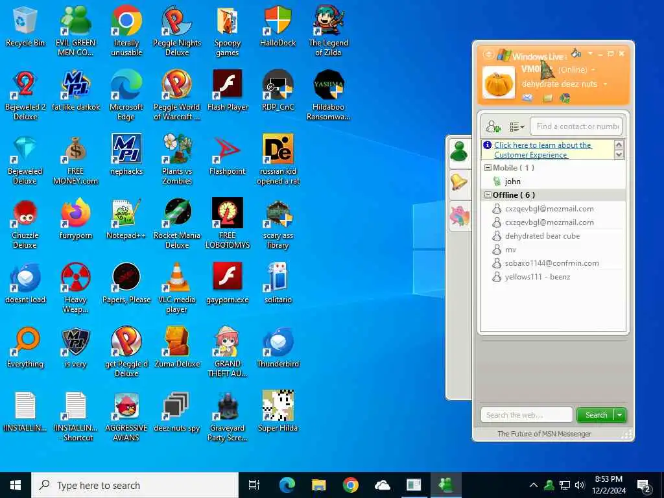
Task: Select offline contact yellows111 - beenz
Action: pos(538,276)
